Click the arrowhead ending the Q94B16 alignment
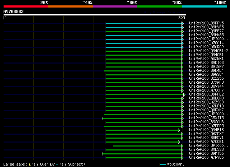The width and height of the screenshot is (230, 167). (179, 130)
